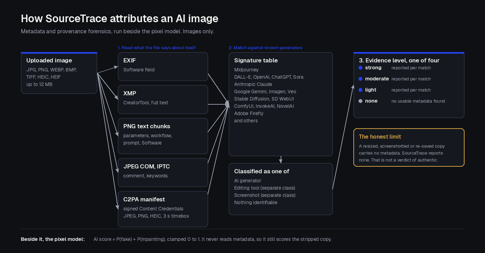485x253 pixels.
Task: Click 'The honest limit' heading
Action: tap(380, 137)
